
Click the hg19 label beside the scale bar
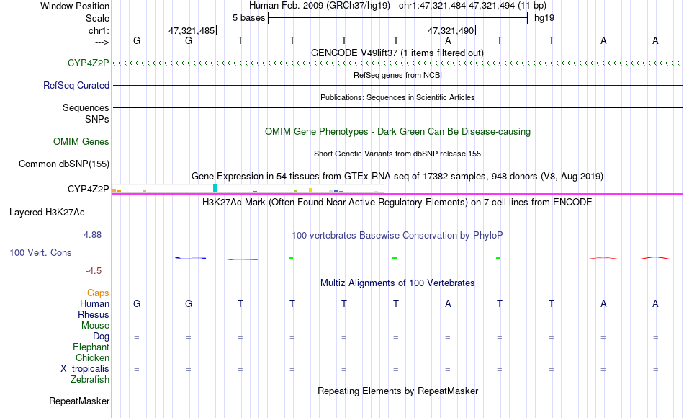[x=544, y=18]
